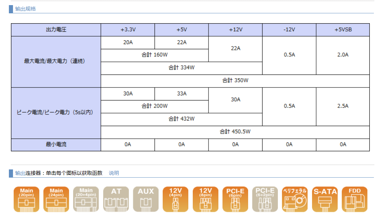Click the peak 0.5A cell under -12V
The image size is (378, 221).
point(289,106)
